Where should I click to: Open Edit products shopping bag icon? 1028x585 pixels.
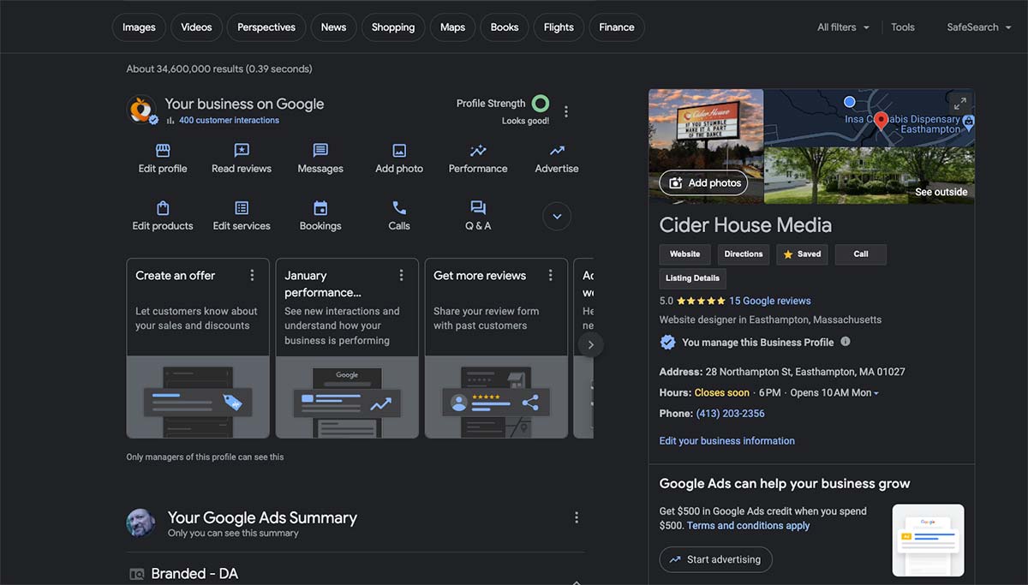[163, 208]
